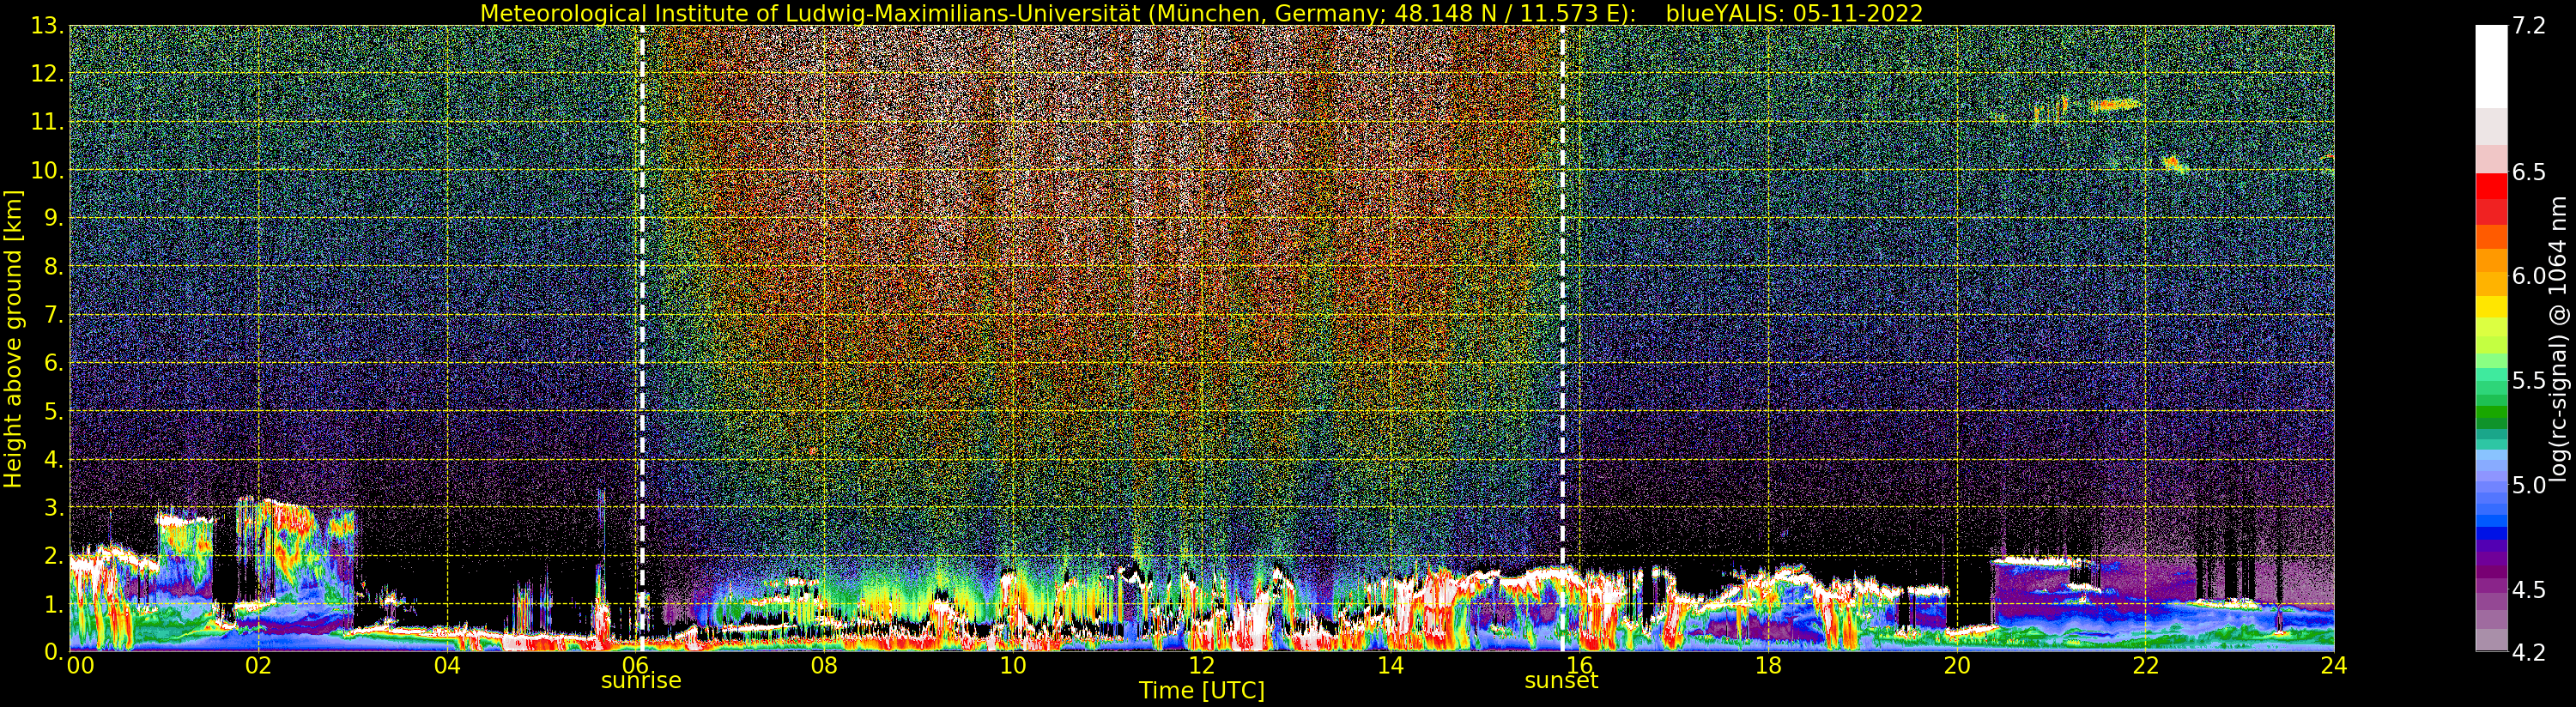Click the 'log(rc-signal) @ 1064 nm' colorbar label
The height and width of the screenshot is (707, 2576).
click(x=2559, y=338)
